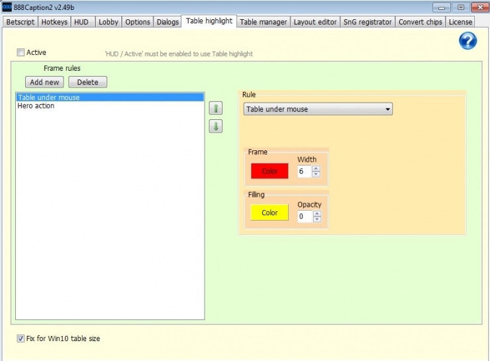The height and width of the screenshot is (361, 490).
Task: Click the Filling Opacity value field
Action: coord(305,217)
